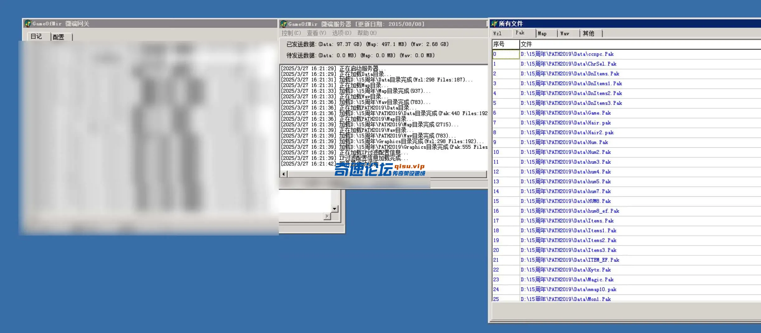Select row Hair.pak in file list
The image size is (761, 333).
tap(627, 123)
